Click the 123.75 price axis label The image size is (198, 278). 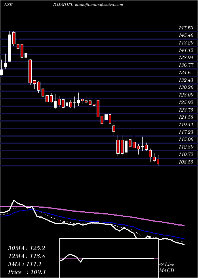coord(186,110)
